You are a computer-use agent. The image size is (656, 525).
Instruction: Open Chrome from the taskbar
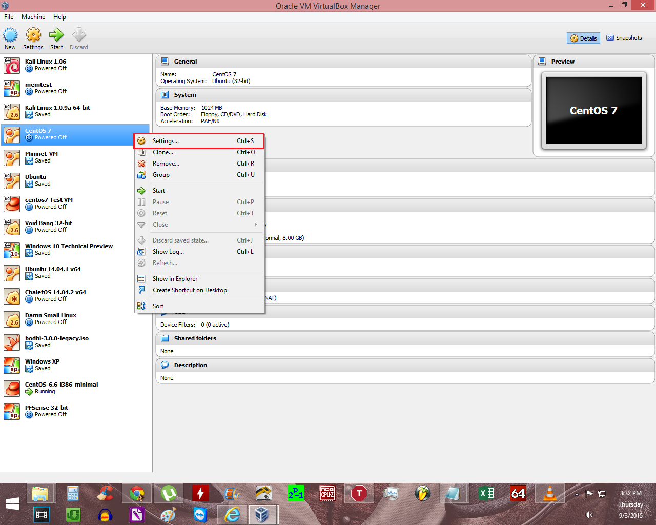137,494
